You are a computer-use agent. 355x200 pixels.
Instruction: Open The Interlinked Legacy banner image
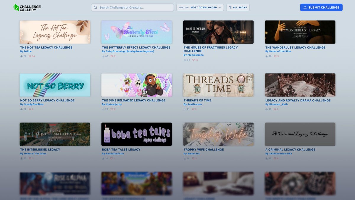tap(55, 134)
